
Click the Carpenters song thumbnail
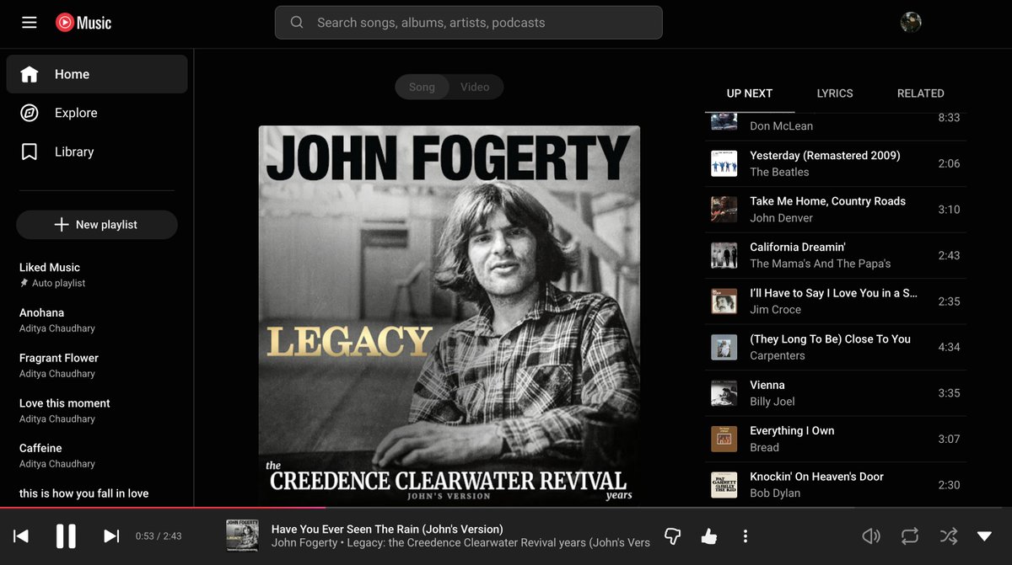(724, 347)
